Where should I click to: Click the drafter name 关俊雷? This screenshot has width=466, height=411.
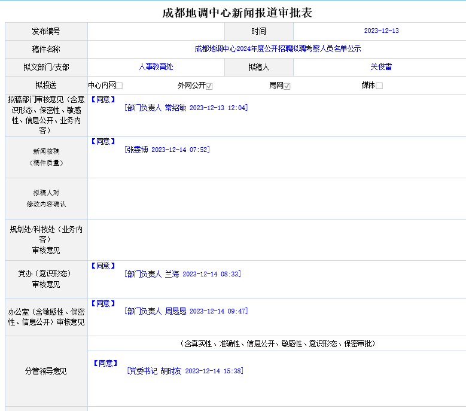pyautogui.click(x=381, y=67)
